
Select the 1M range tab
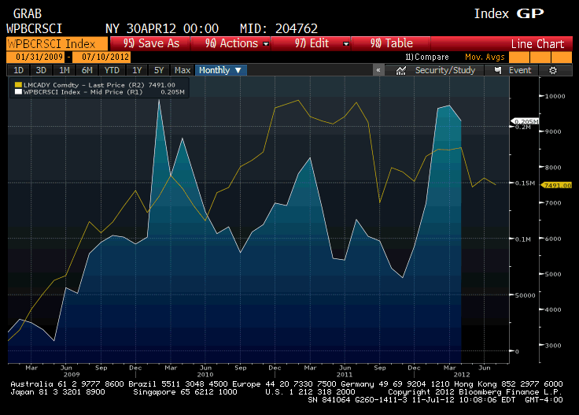tap(65, 70)
